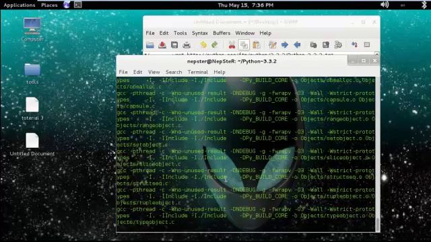Viewport: 431px width, 242px height.
Task: Click the GVim window title bar
Action: point(245,22)
